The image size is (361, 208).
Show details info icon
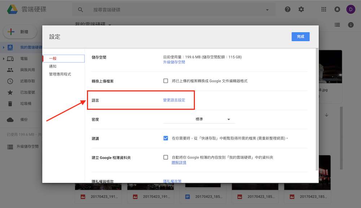[351, 25]
